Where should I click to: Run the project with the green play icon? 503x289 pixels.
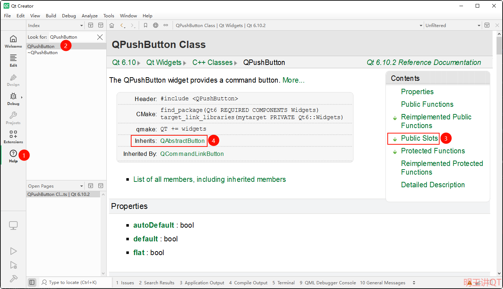point(13,251)
